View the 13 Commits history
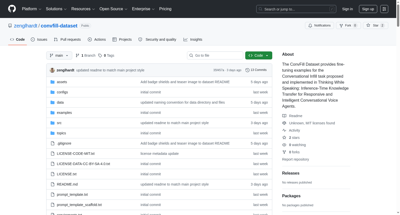Image resolution: width=400 pixels, height=215 pixels. click(256, 70)
